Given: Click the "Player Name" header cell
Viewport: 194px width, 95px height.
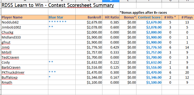Looking at the screenshot, I should (25, 17).
